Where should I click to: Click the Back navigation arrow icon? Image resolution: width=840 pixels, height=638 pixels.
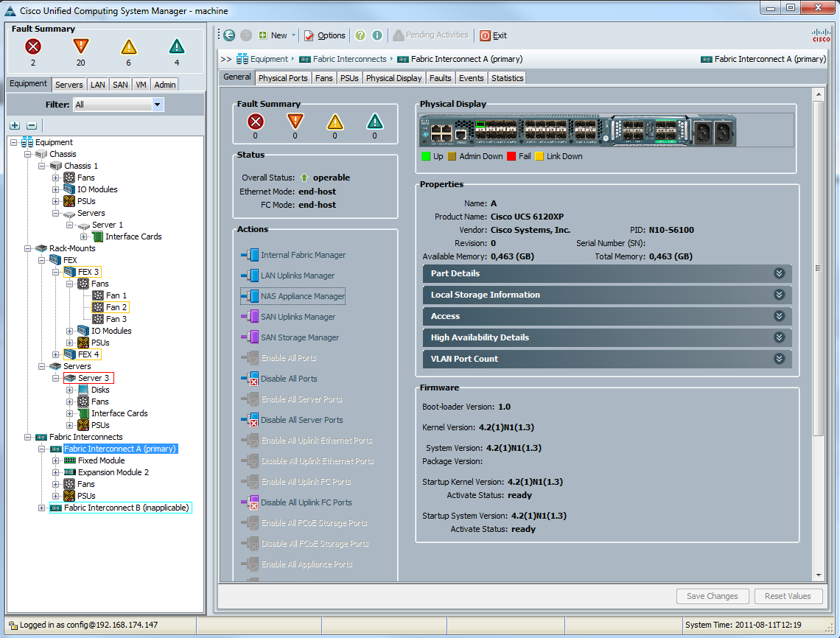pos(229,35)
